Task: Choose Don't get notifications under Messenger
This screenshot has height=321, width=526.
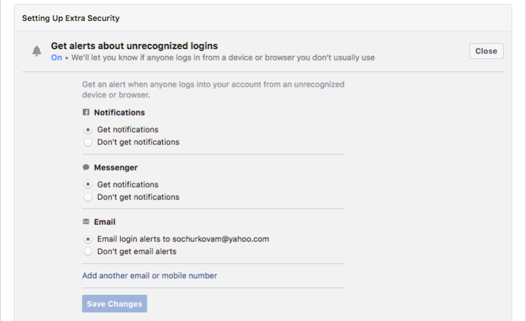Action: pyautogui.click(x=88, y=197)
